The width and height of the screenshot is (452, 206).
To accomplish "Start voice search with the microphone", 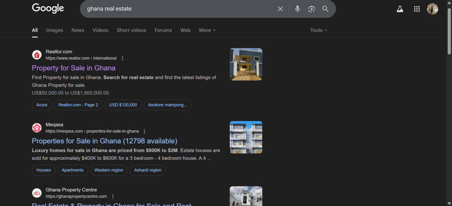I will click(x=298, y=9).
